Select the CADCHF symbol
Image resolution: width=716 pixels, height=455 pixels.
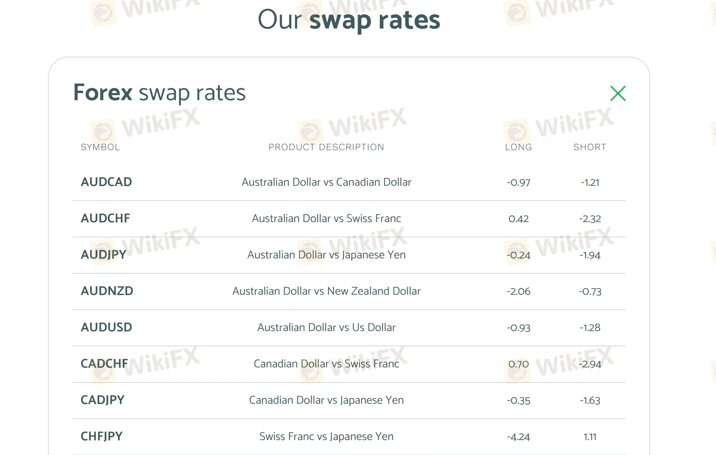[x=104, y=364]
